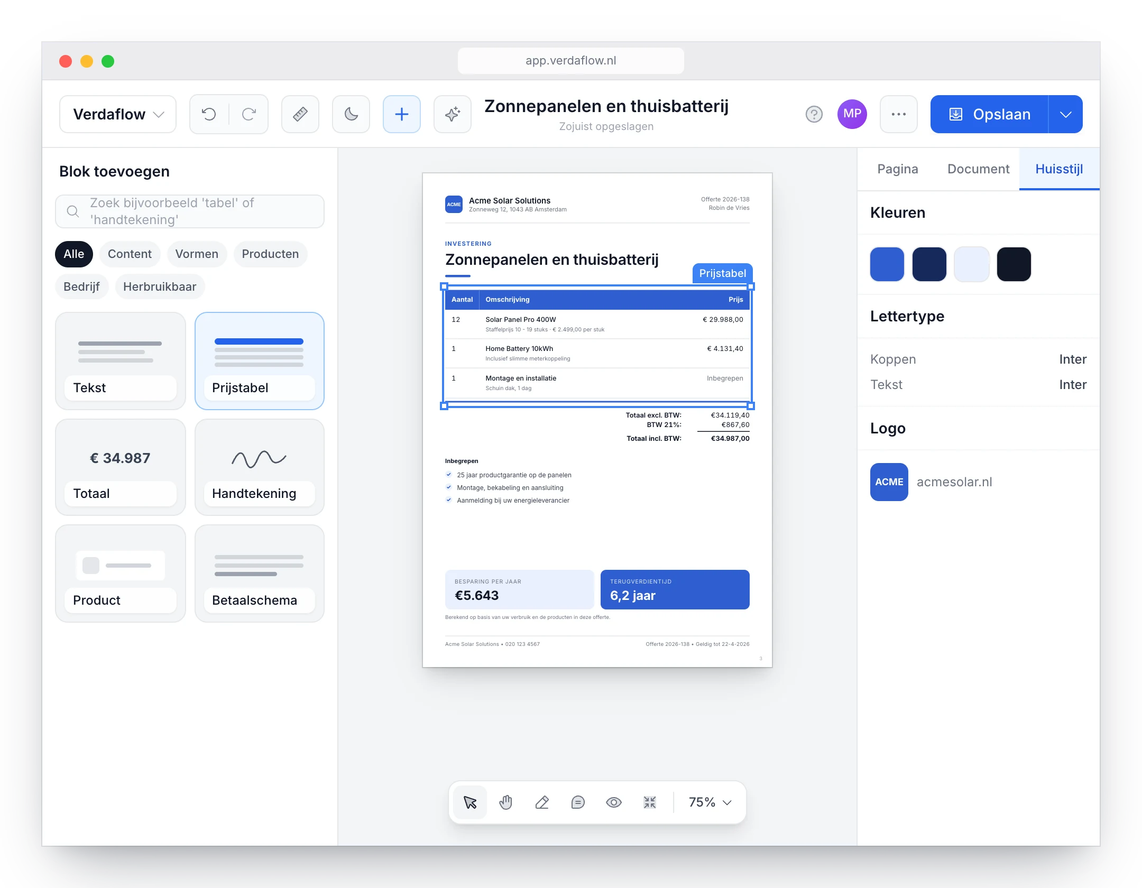This screenshot has height=888, width=1142.
Task: Toggle the add block plus button
Action: tap(402, 114)
